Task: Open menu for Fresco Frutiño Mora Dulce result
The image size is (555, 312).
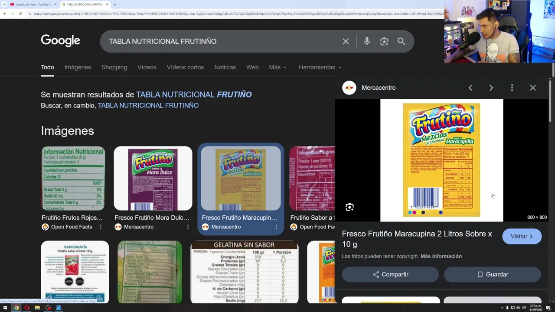Action: click(188, 227)
